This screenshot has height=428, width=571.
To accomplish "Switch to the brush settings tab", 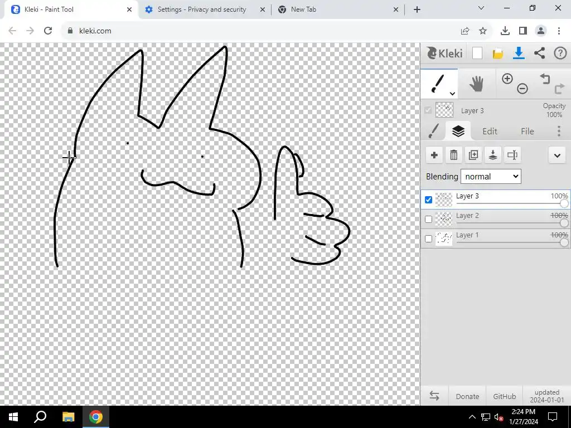I will pyautogui.click(x=433, y=131).
